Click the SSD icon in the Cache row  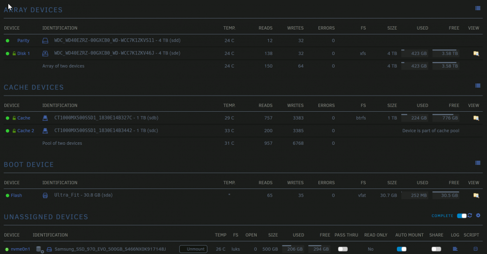click(45, 118)
